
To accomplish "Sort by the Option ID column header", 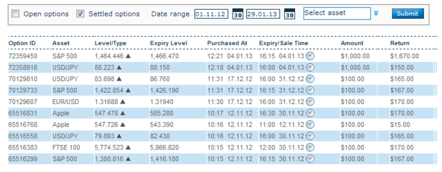I will coord(22,43).
